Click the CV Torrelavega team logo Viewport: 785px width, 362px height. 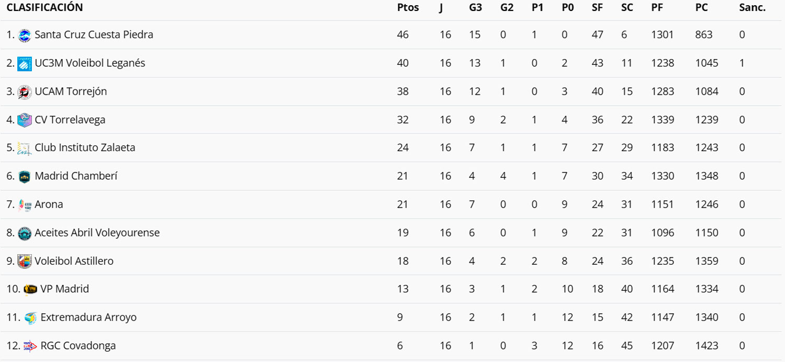coord(25,120)
